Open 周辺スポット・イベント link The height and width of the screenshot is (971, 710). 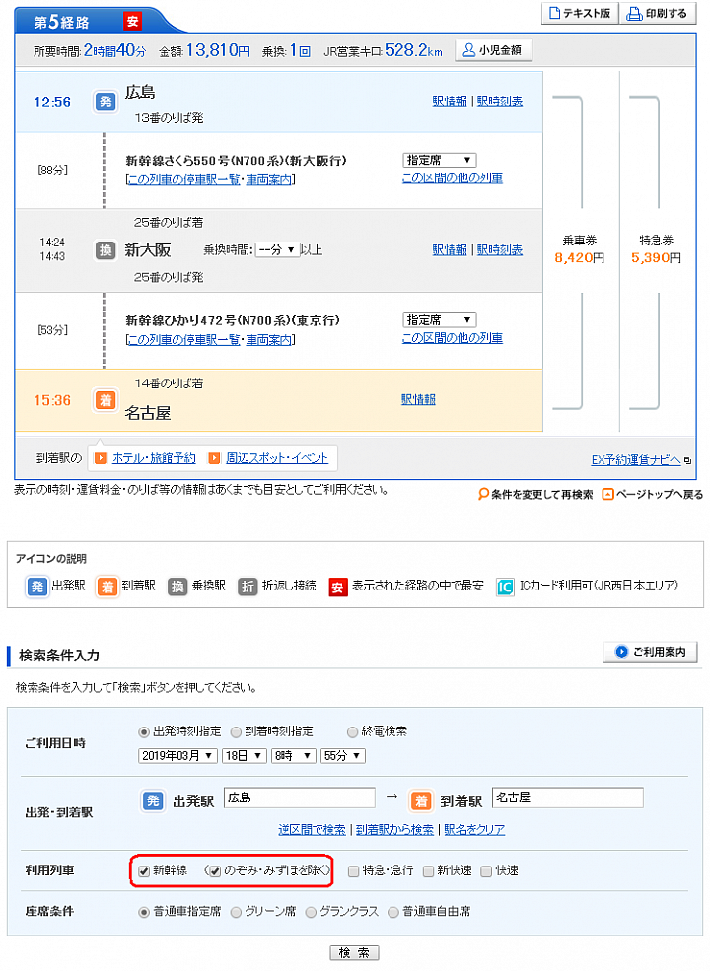click(277, 458)
